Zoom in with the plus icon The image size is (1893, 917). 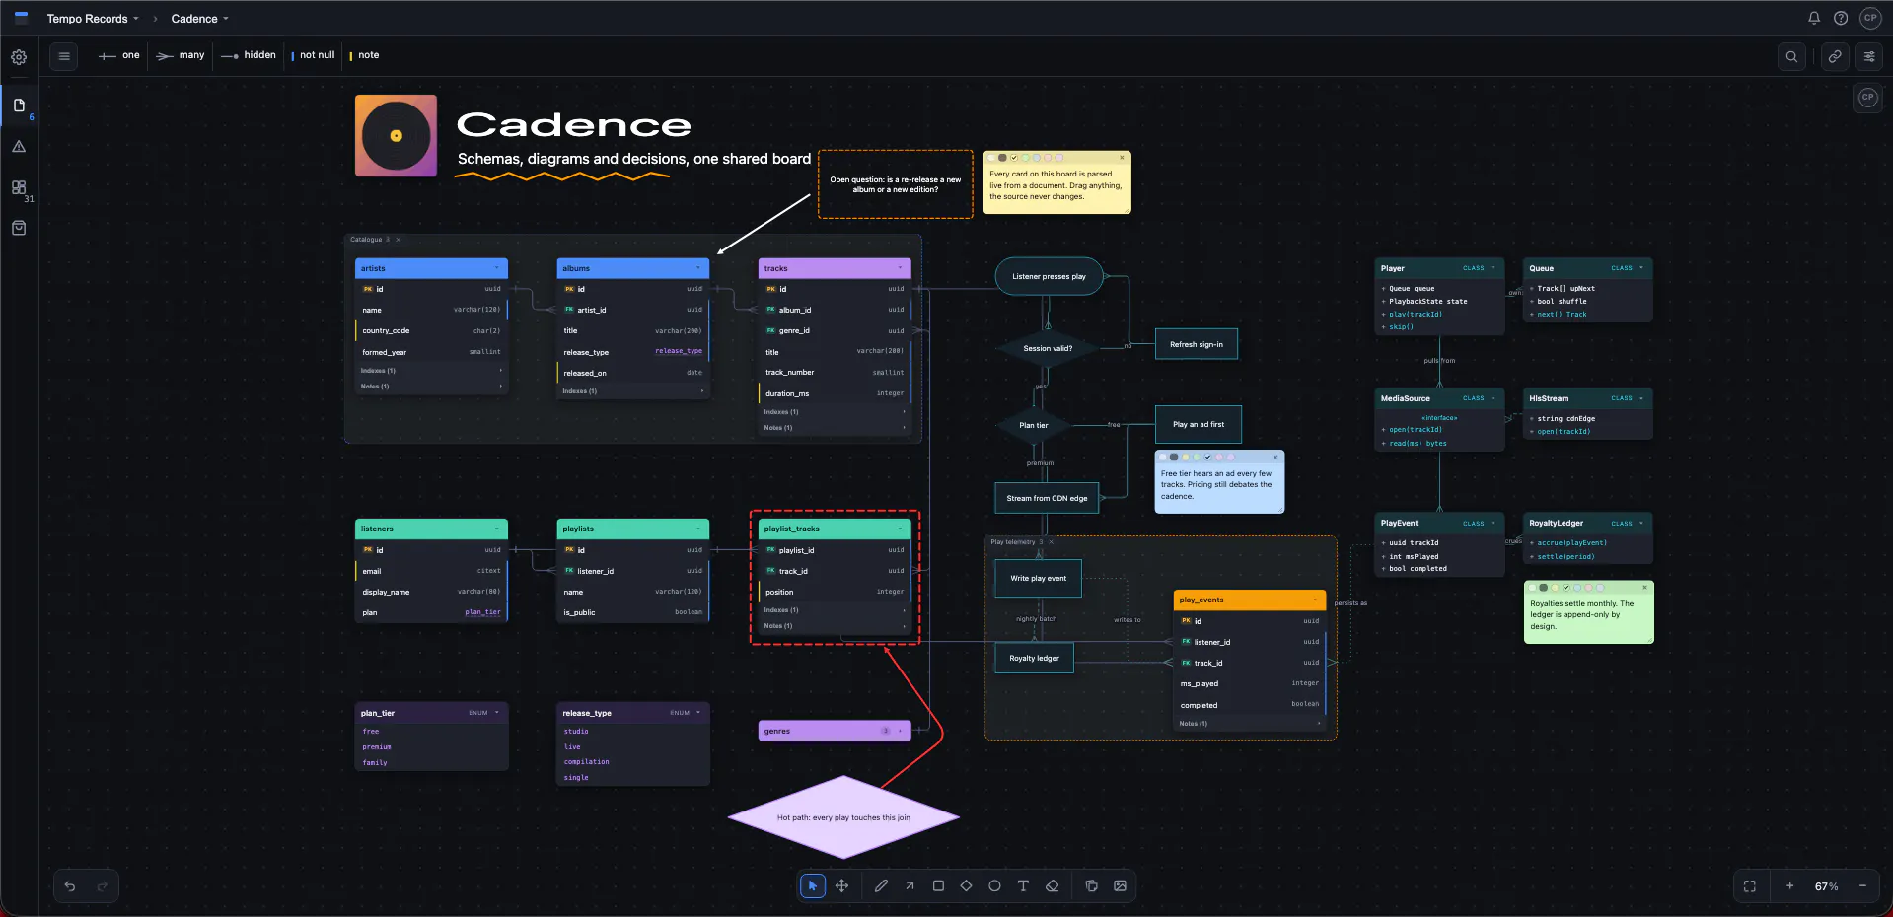(x=1789, y=886)
